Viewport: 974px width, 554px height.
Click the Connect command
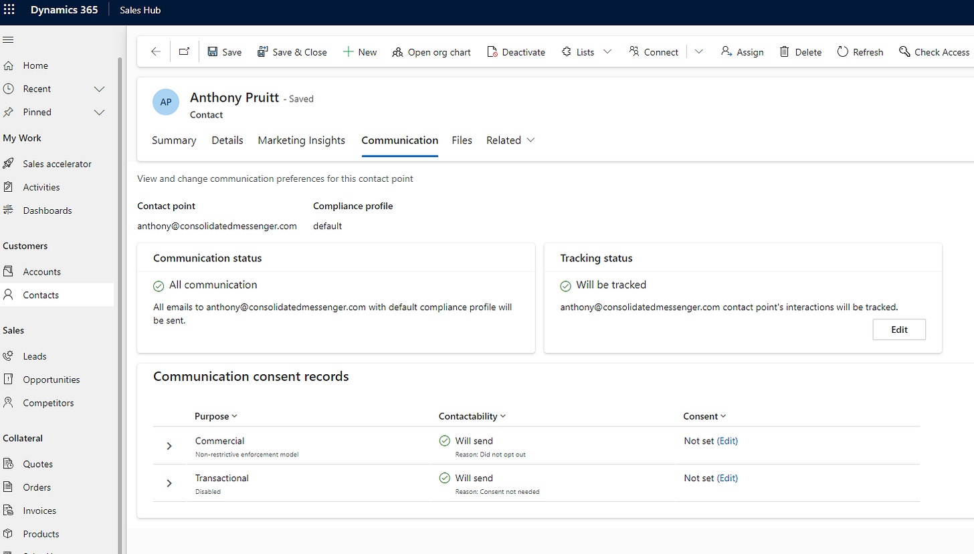654,51
